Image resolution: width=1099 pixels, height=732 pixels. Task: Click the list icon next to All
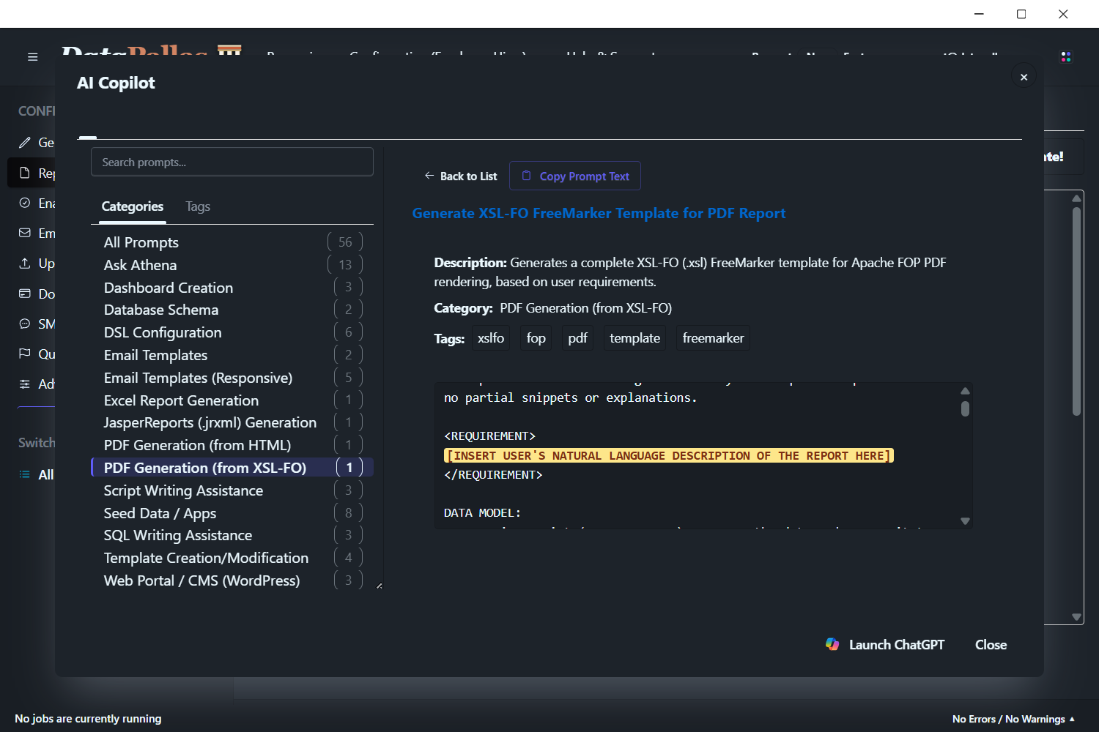[25, 474]
